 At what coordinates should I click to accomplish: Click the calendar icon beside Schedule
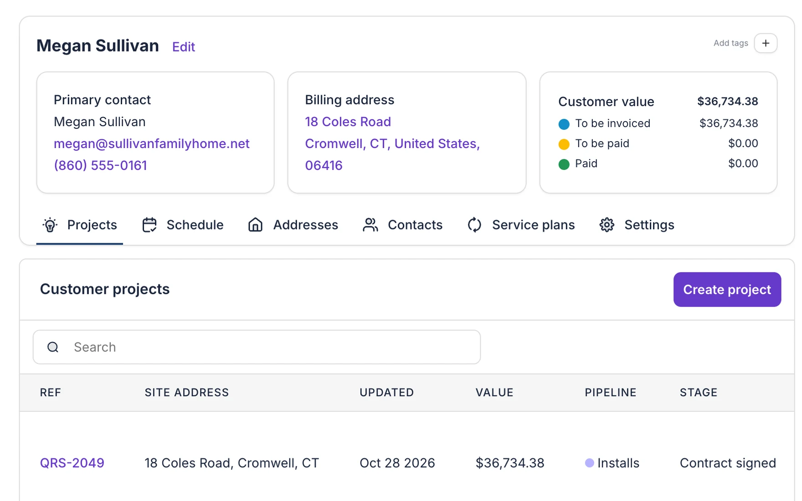pyautogui.click(x=149, y=225)
